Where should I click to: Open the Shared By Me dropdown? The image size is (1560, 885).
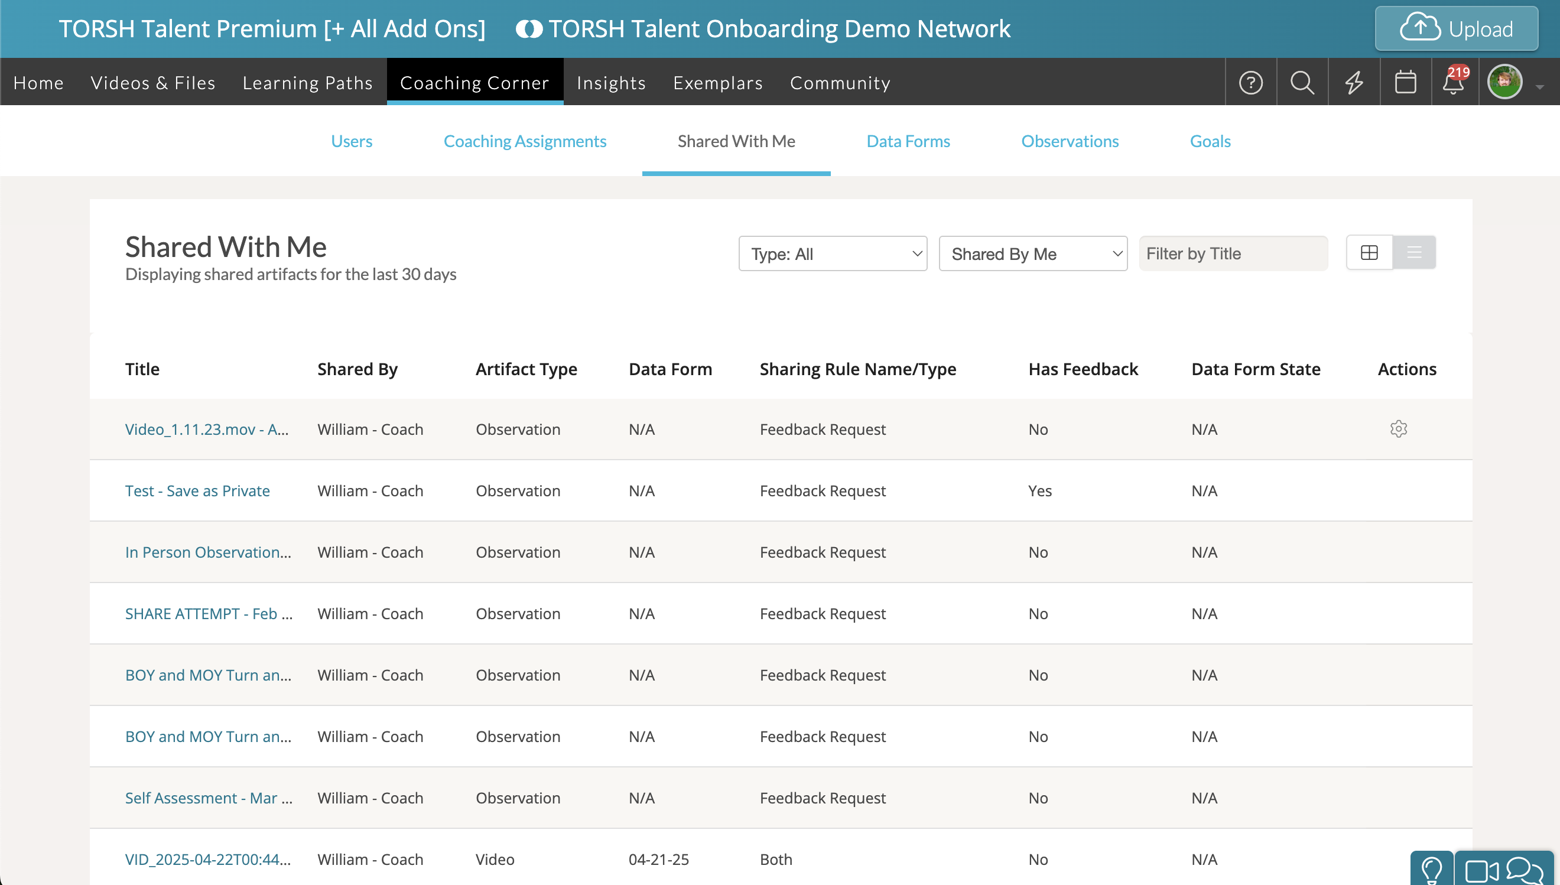(1033, 254)
